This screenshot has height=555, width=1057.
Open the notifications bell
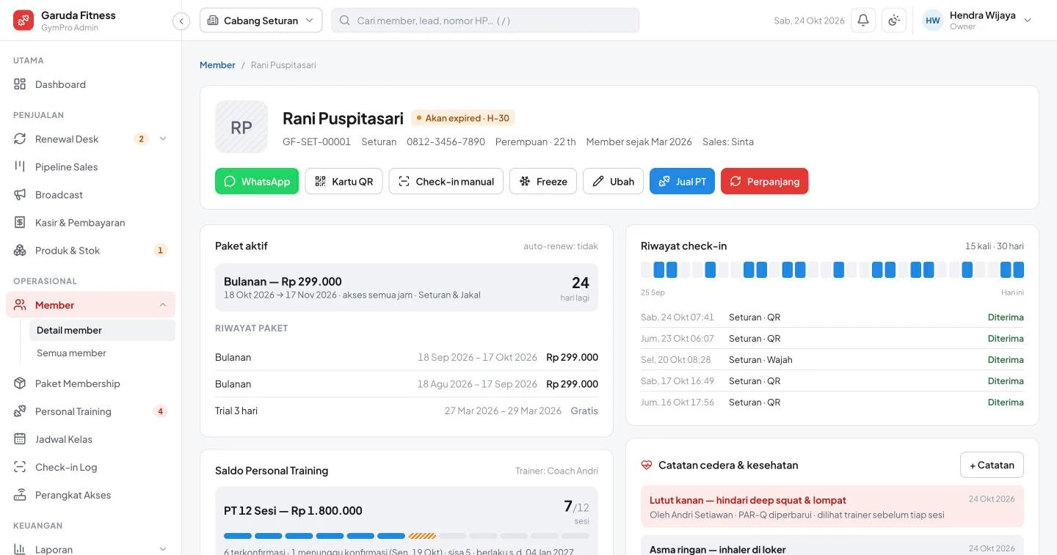[863, 21]
